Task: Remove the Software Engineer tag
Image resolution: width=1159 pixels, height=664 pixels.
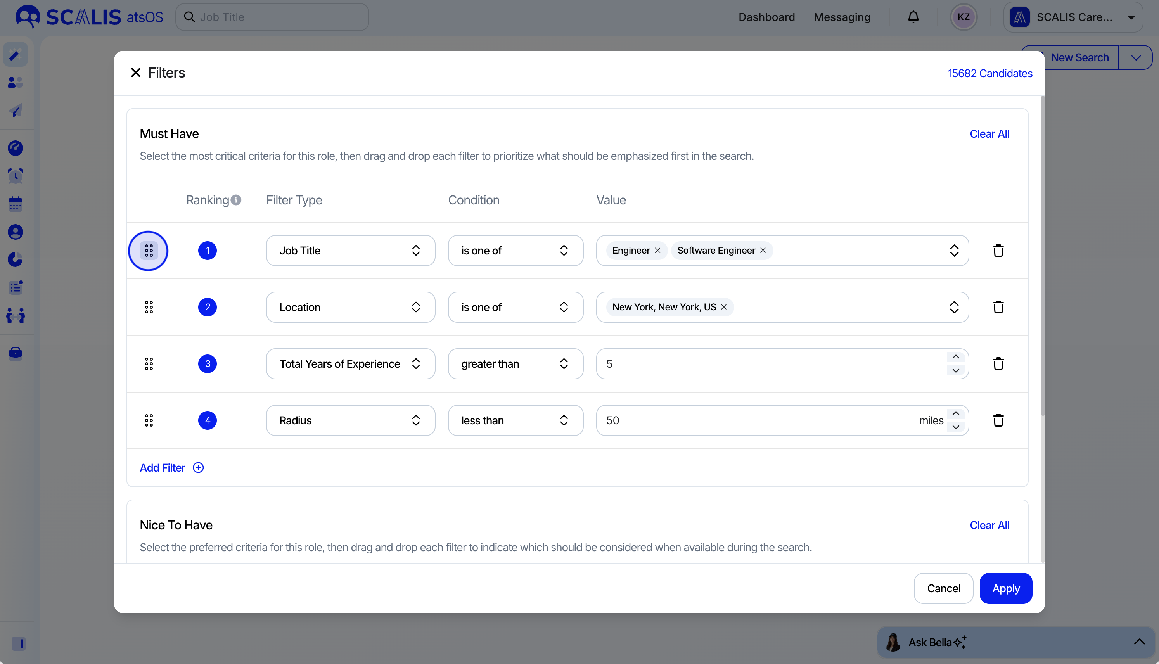Action: click(763, 251)
